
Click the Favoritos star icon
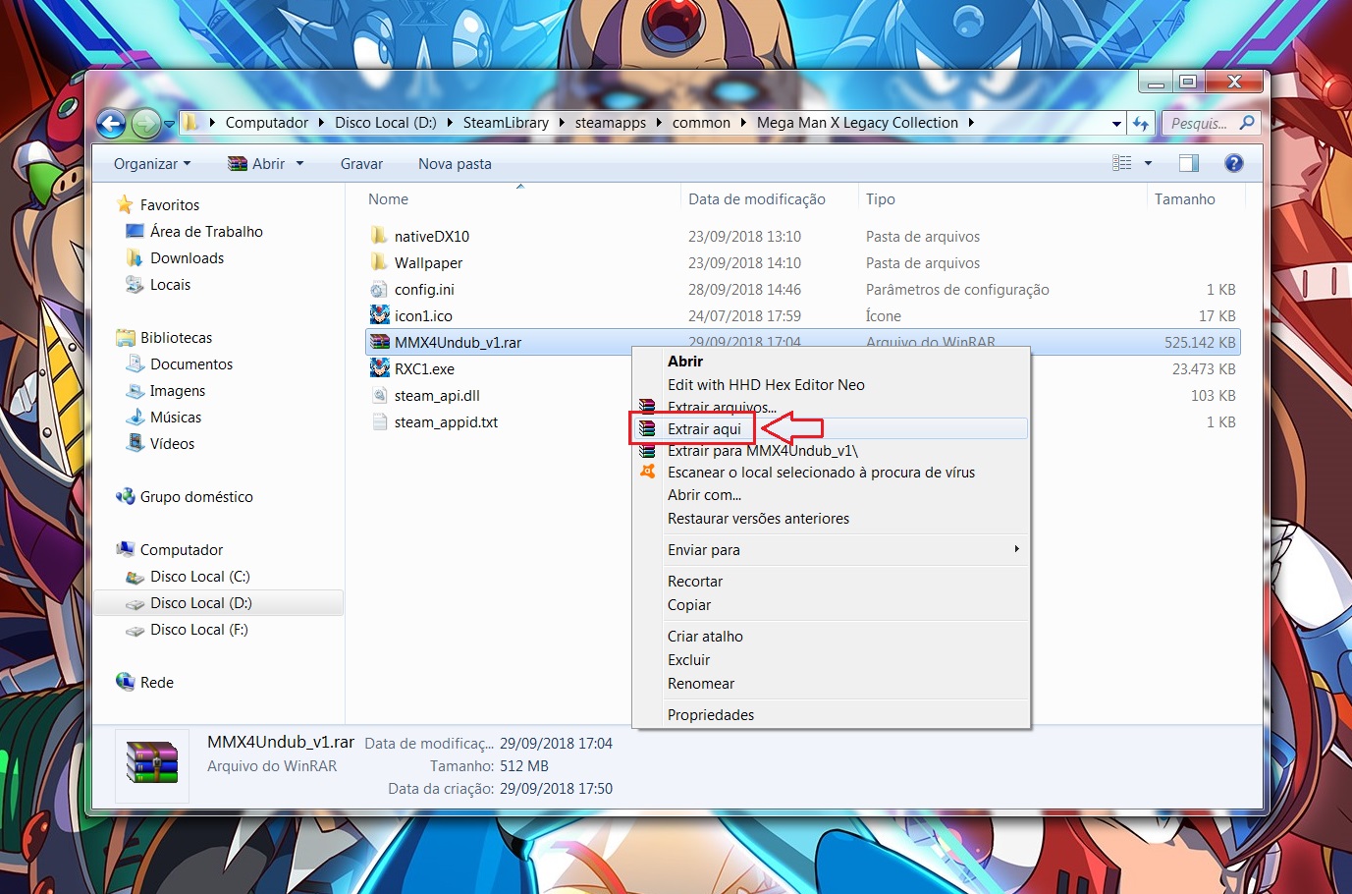point(125,204)
